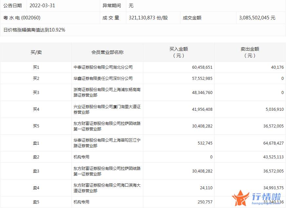Image resolution: width=286 pixels, height=208 pixels.
Task: Select buy amount 60,458,651
Action: point(202,67)
